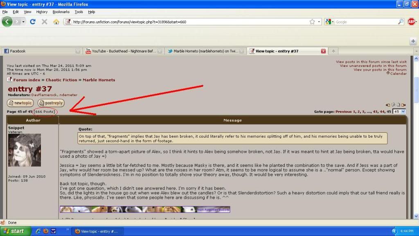Go to the Firefox home page icon
This screenshot has height=236, width=419.
[x=56, y=22]
